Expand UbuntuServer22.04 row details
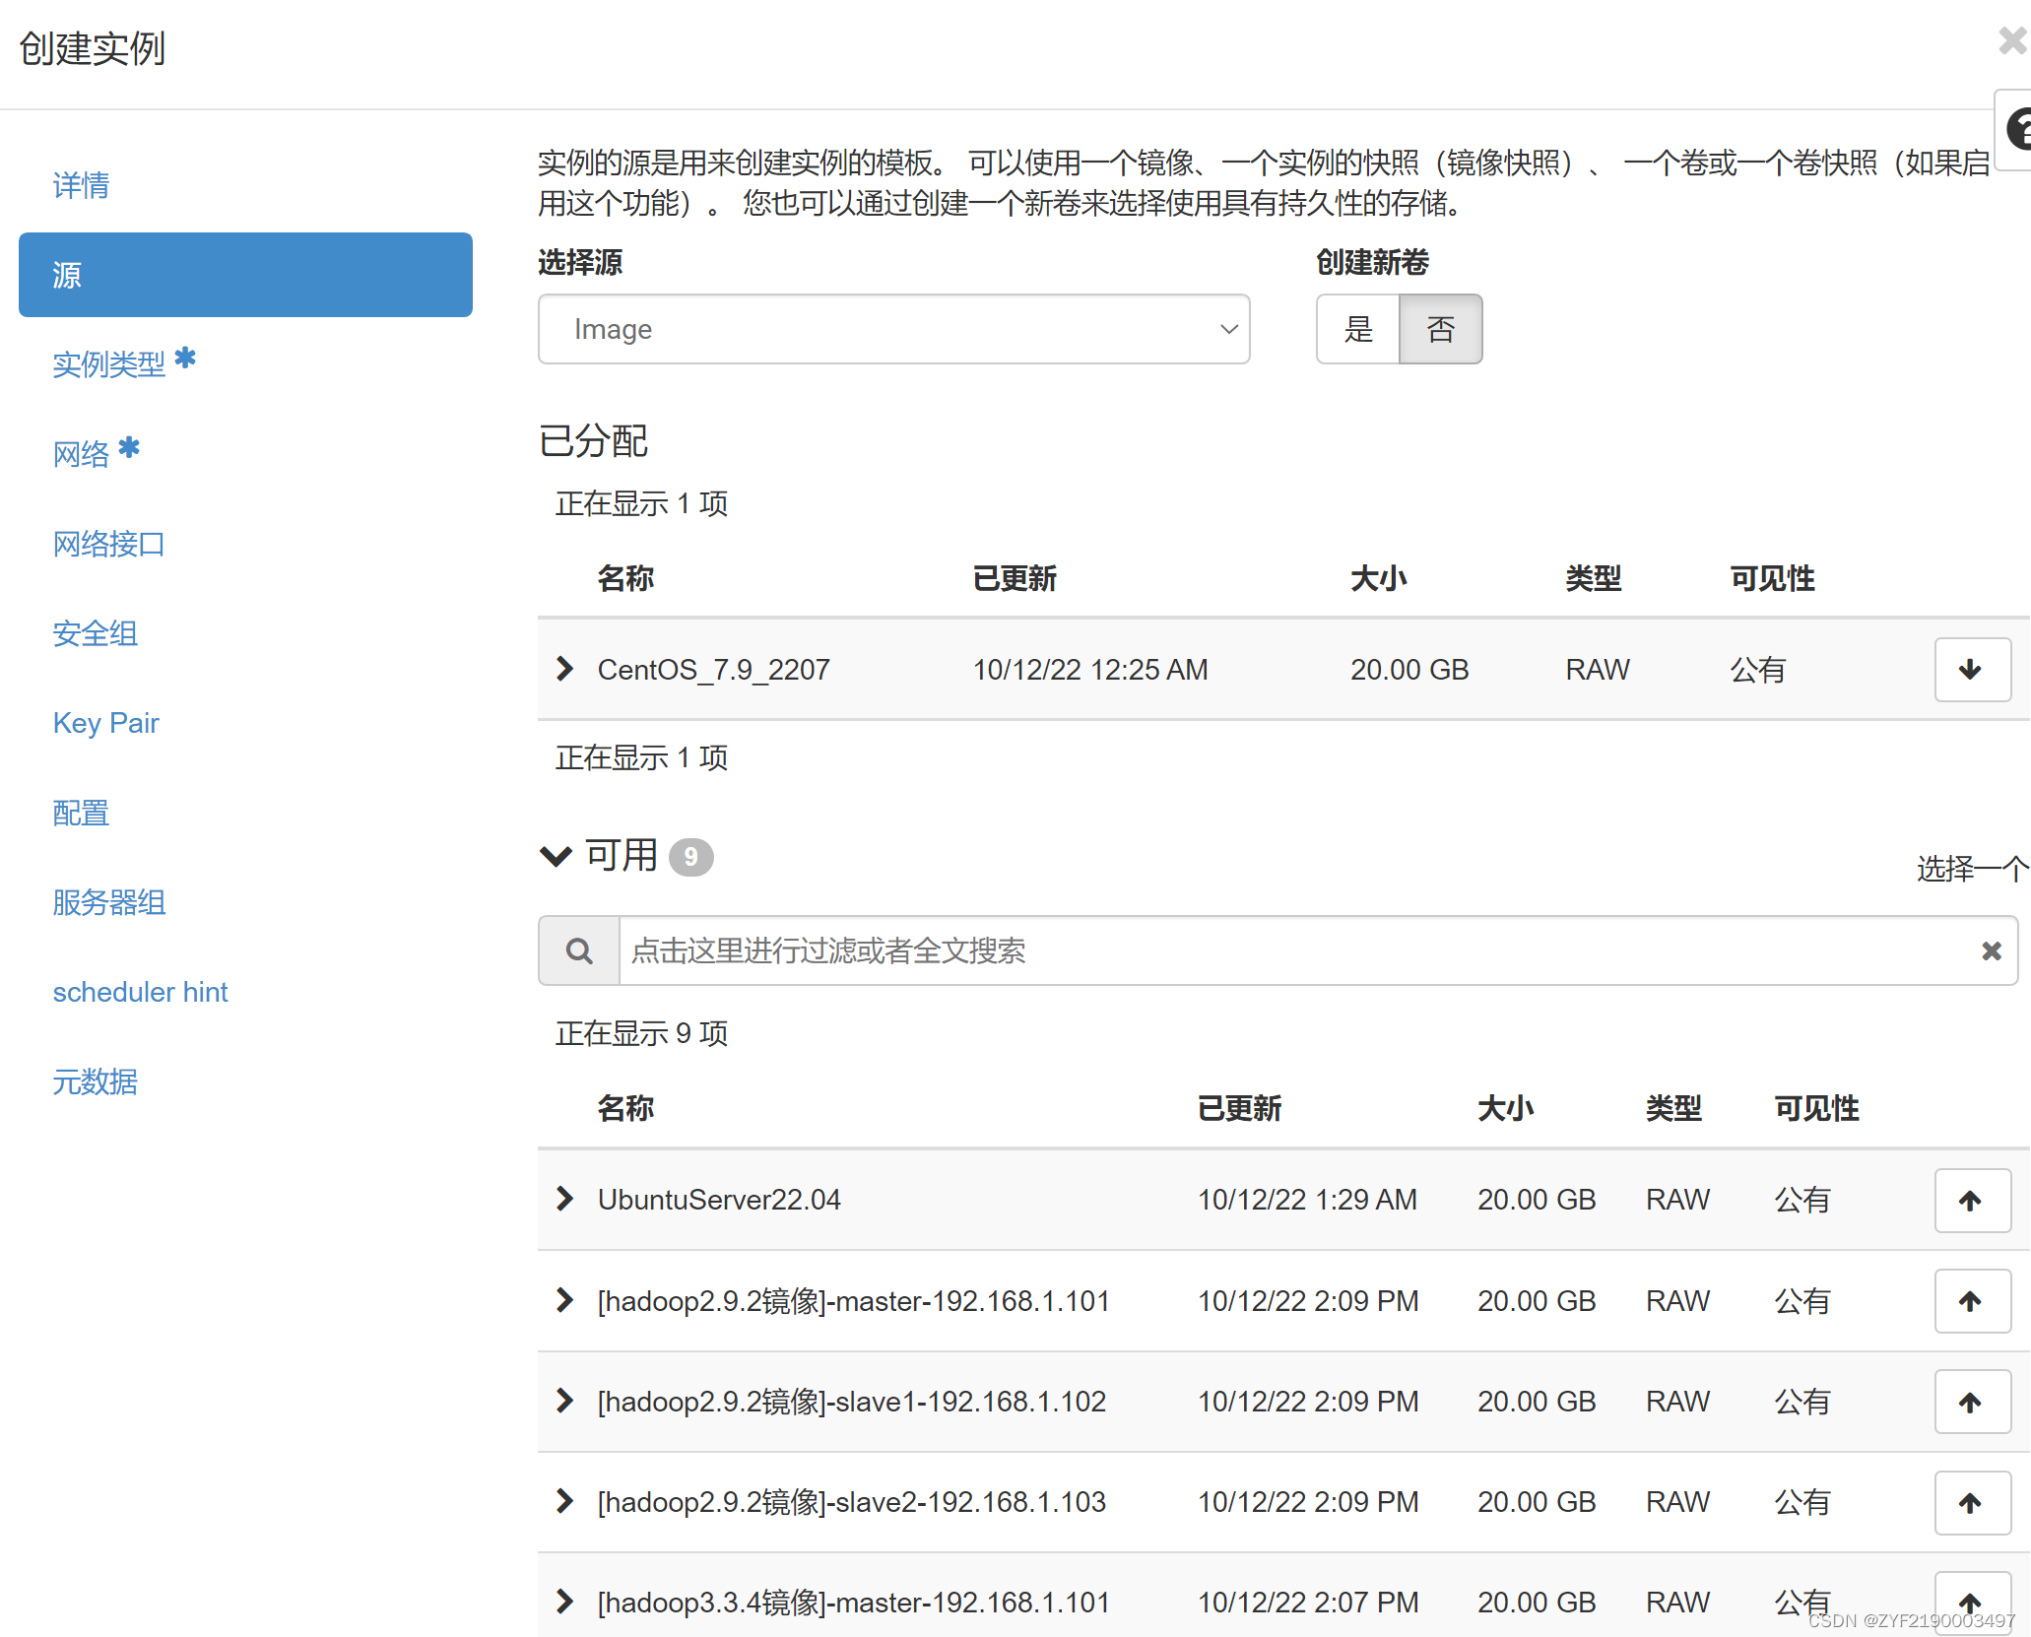2031x1637 pixels. tap(564, 1199)
